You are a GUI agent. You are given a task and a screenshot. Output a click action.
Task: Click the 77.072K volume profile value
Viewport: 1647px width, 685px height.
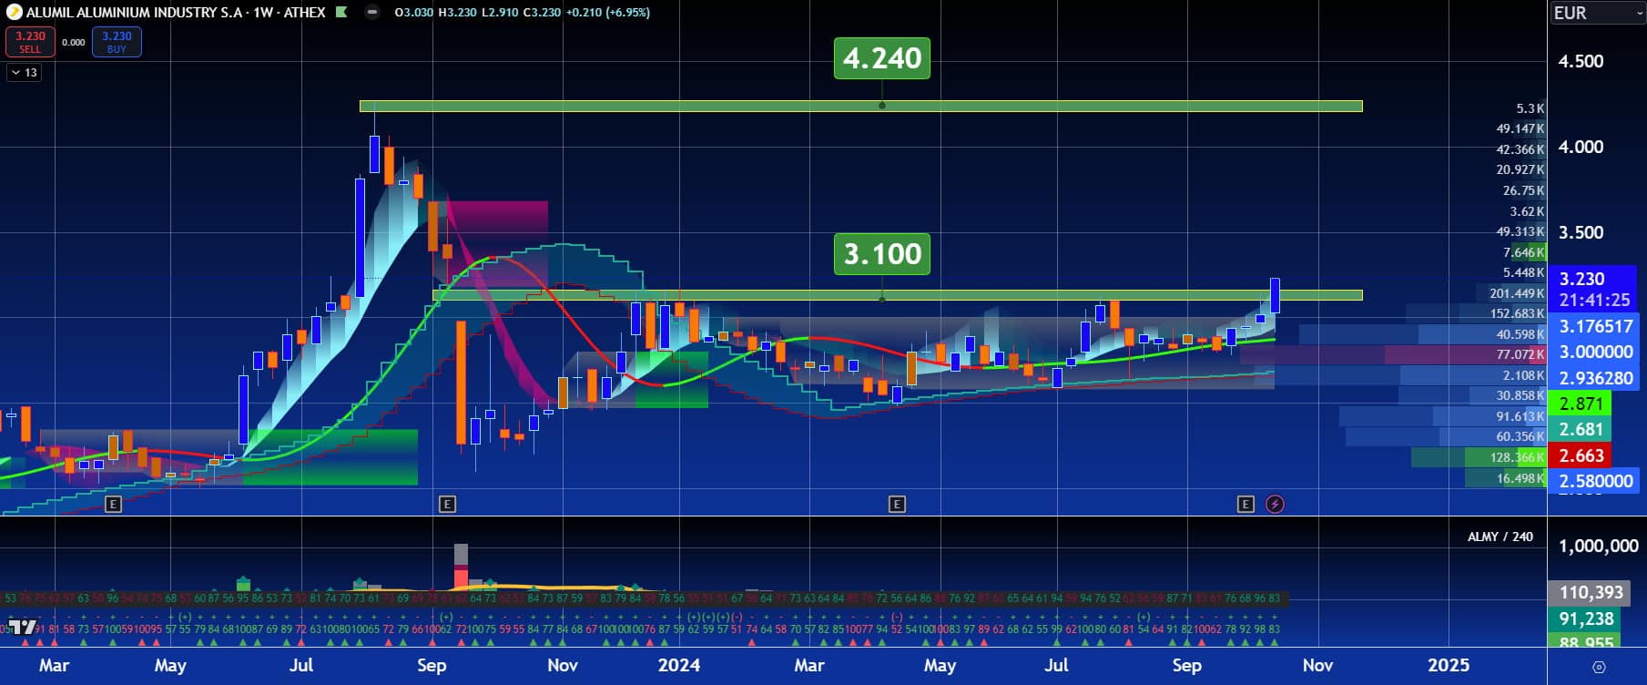pos(1520,354)
